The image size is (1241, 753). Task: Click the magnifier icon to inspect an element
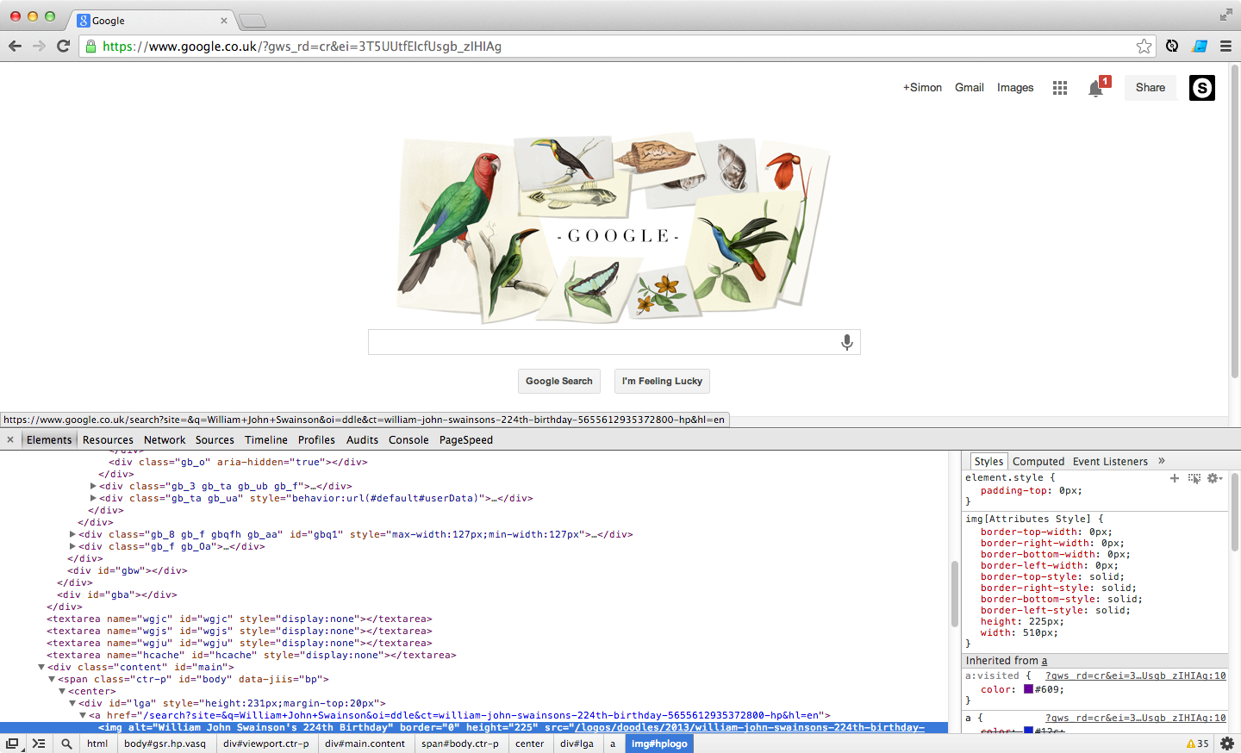66,744
